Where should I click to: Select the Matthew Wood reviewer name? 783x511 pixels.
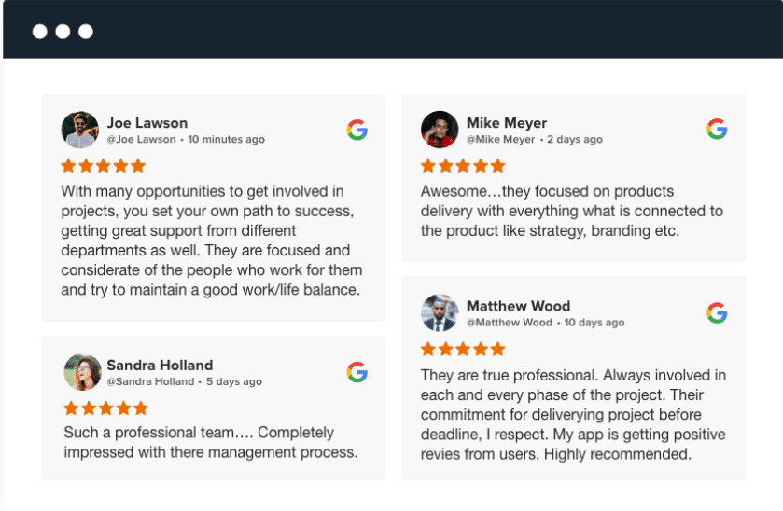click(518, 305)
